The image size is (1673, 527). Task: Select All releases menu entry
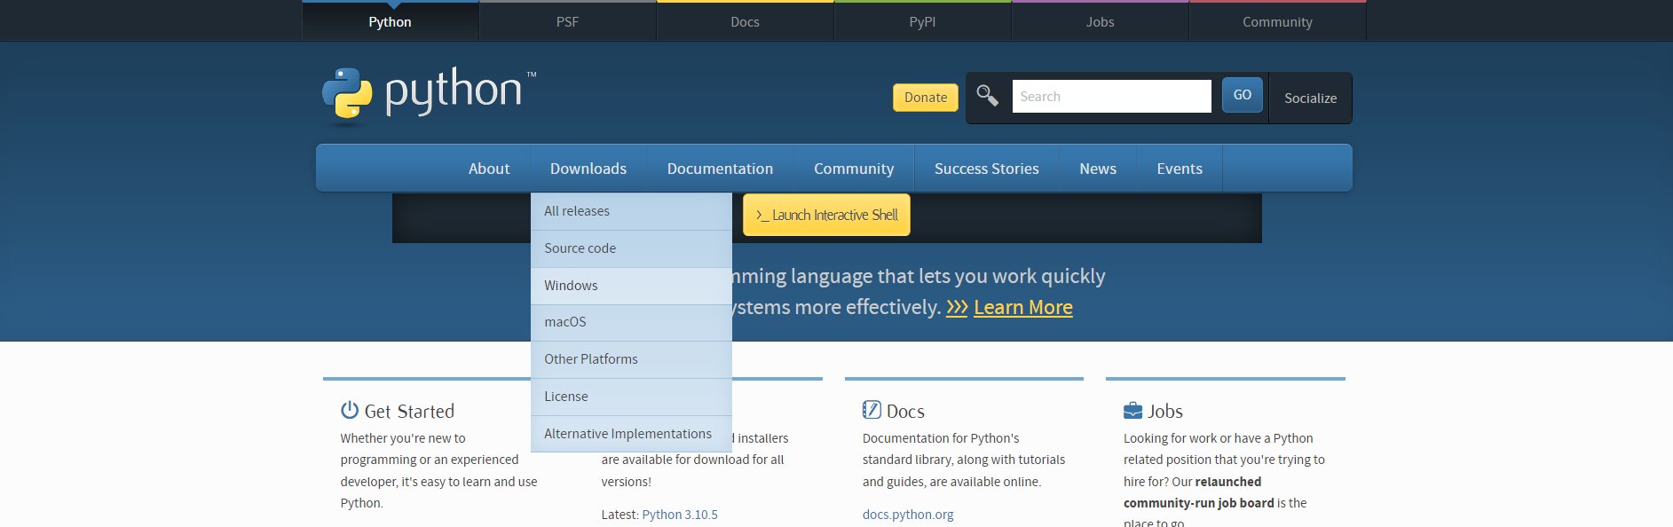coord(577,211)
